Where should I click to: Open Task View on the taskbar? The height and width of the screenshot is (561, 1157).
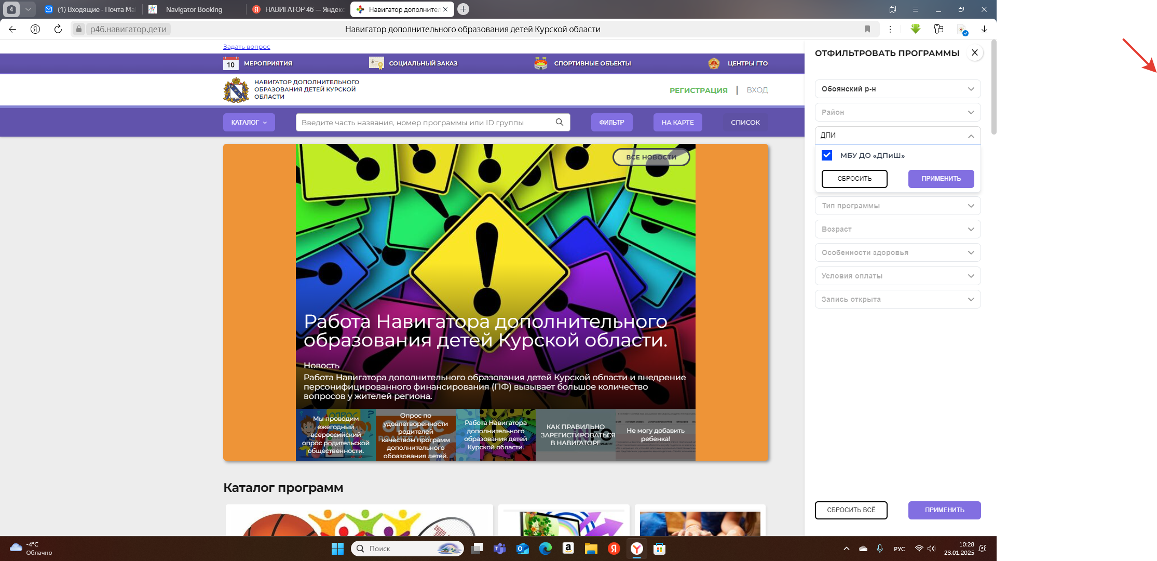coord(477,549)
